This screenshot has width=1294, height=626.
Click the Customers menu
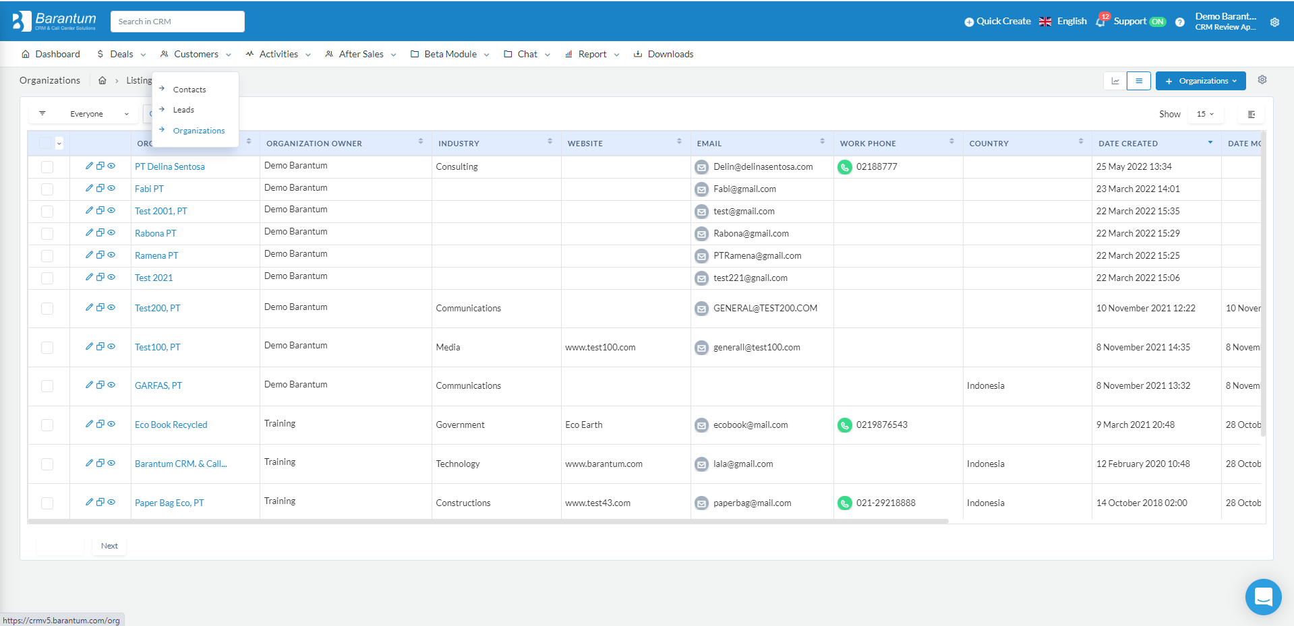pyautogui.click(x=196, y=54)
